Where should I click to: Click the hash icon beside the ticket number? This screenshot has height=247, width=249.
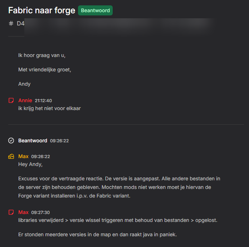point(11,24)
